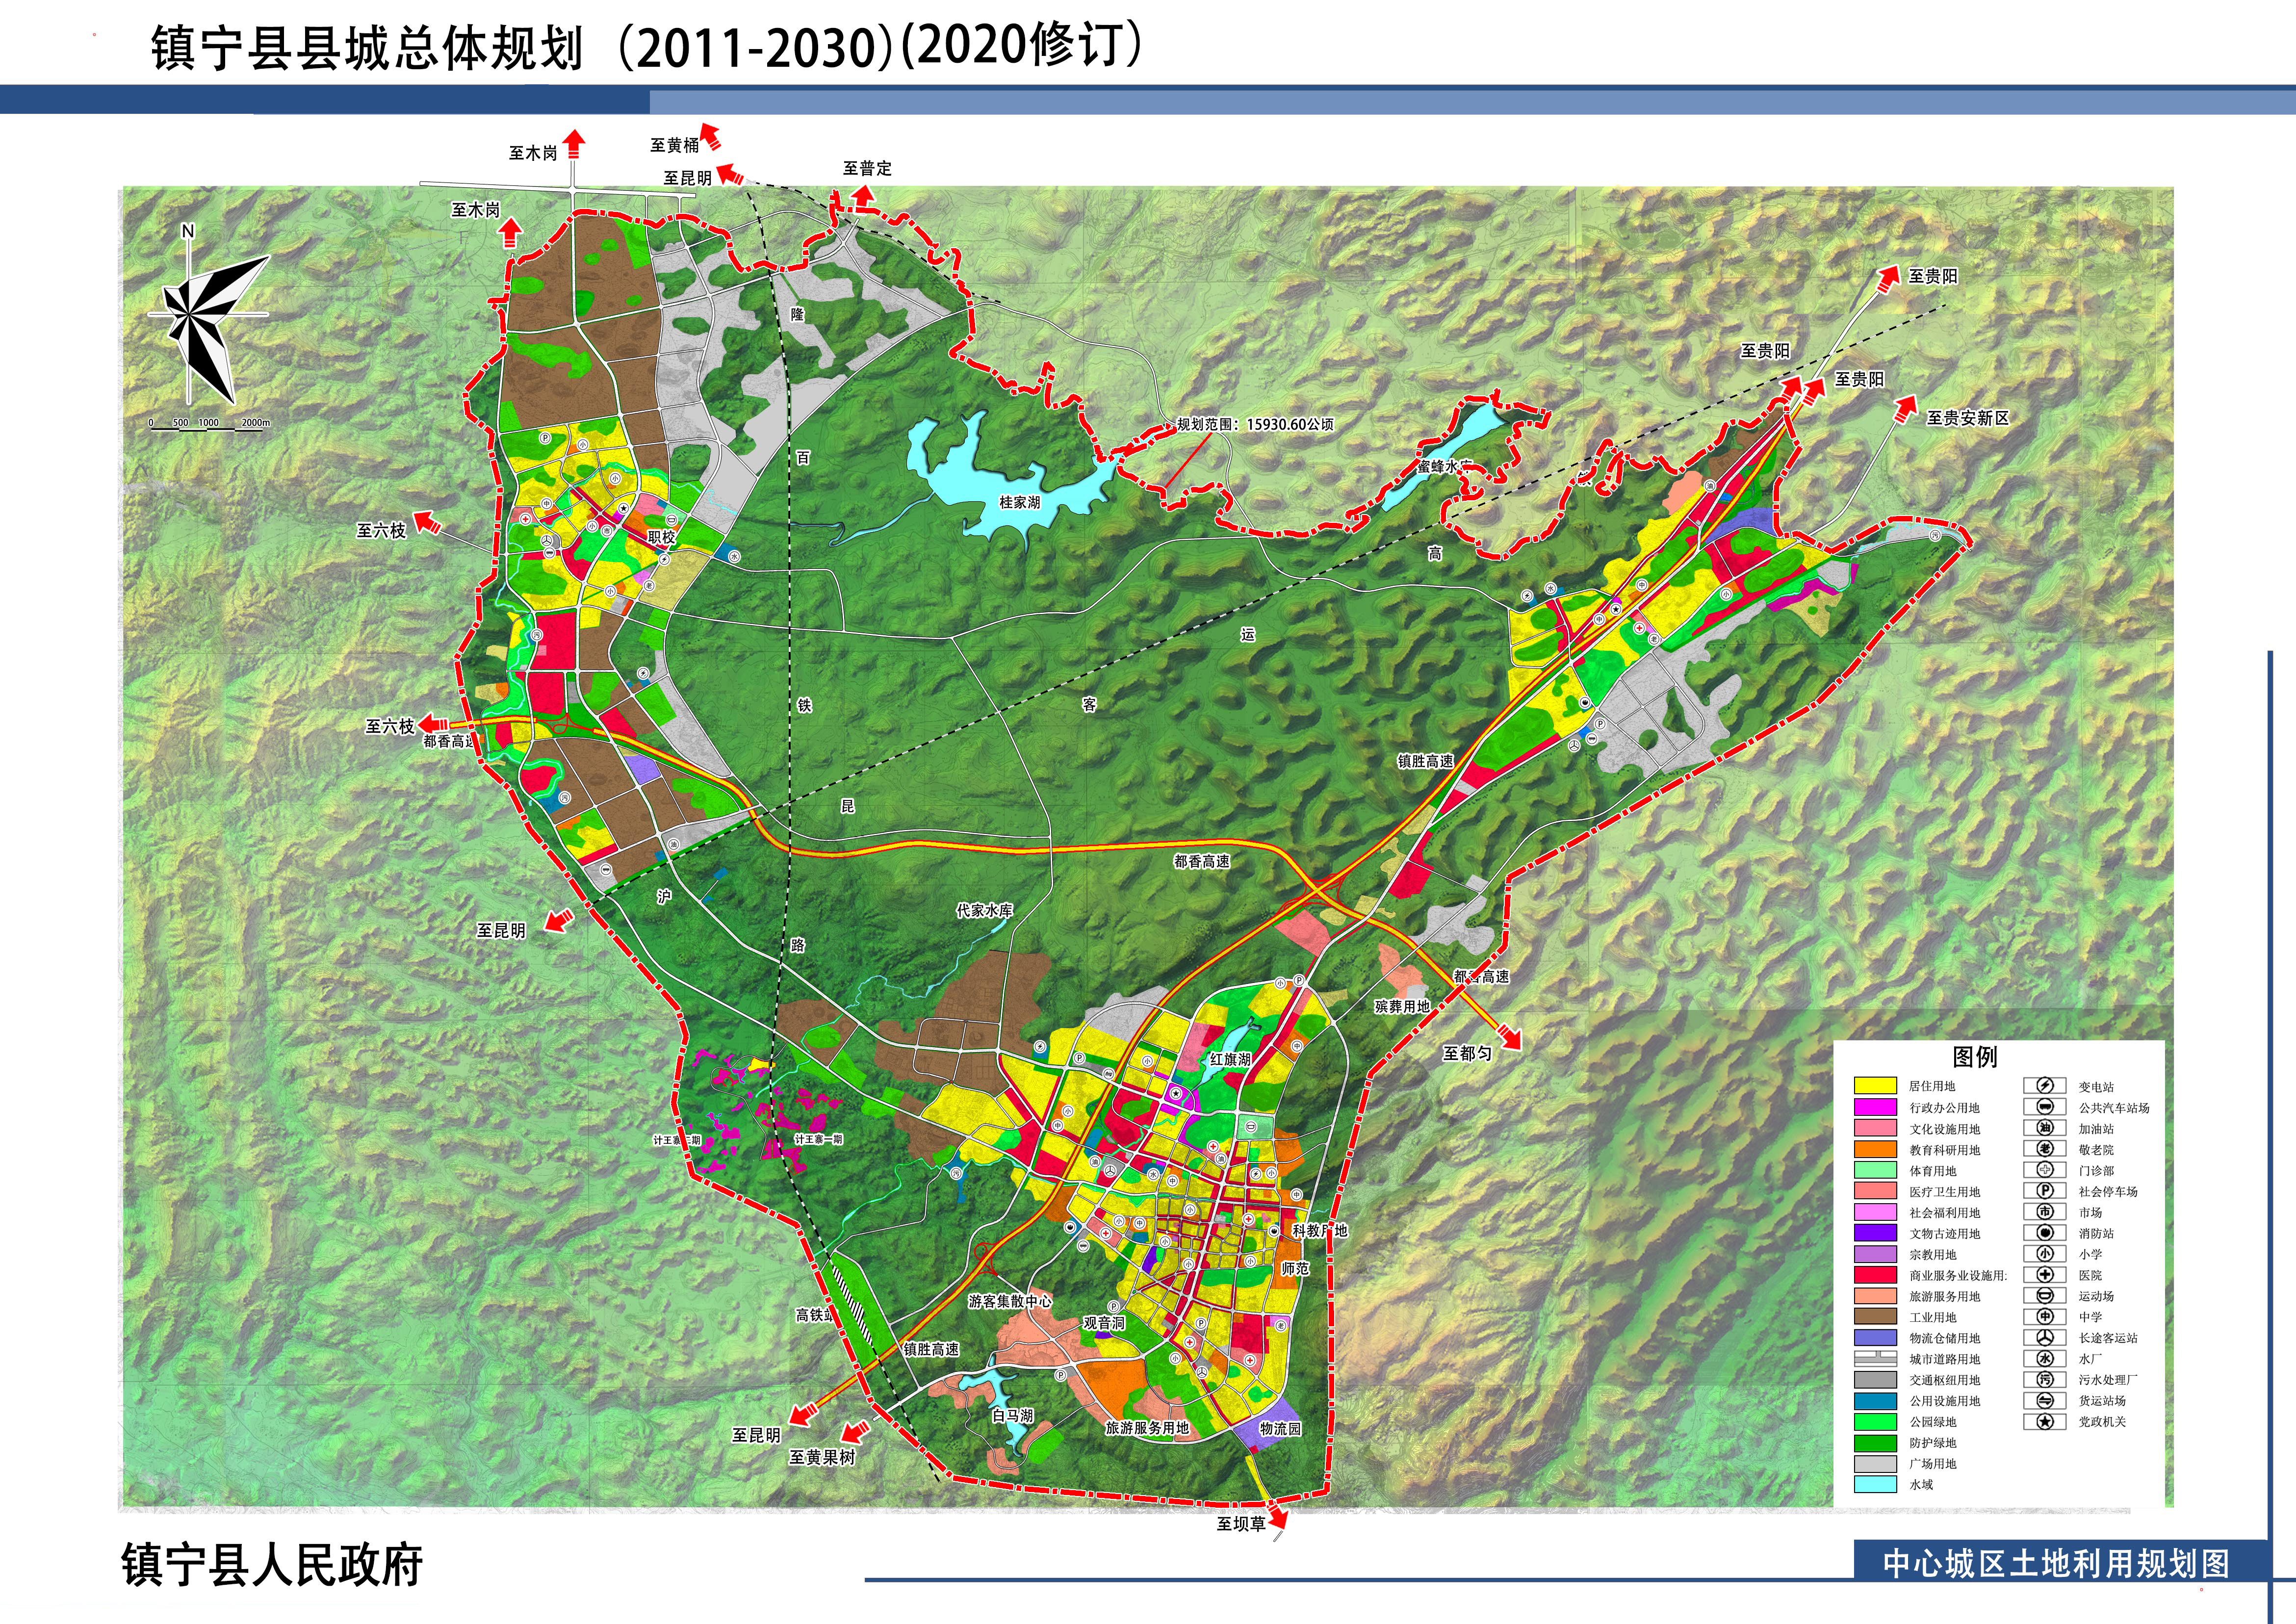This screenshot has height=1624, width=2296.
Task: Pick the bright green 公园绿地 swatch
Action: point(1875,1422)
